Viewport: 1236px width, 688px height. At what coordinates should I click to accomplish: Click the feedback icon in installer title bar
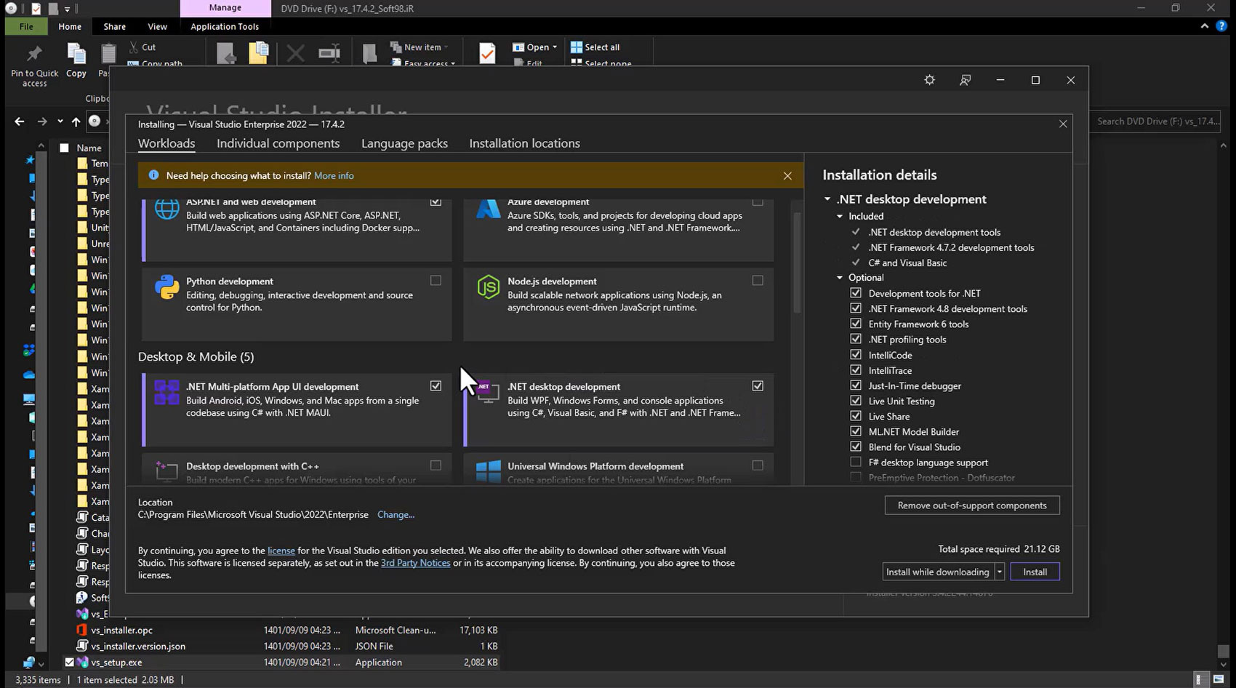click(x=965, y=80)
